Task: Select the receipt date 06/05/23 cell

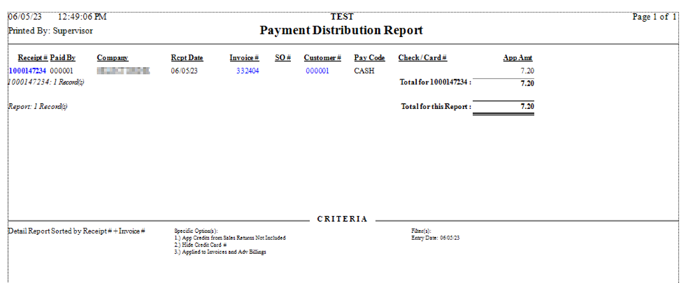Action: click(184, 71)
